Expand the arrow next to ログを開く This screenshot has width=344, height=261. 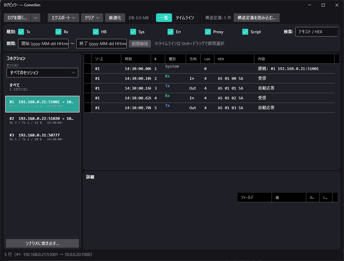pos(36,18)
